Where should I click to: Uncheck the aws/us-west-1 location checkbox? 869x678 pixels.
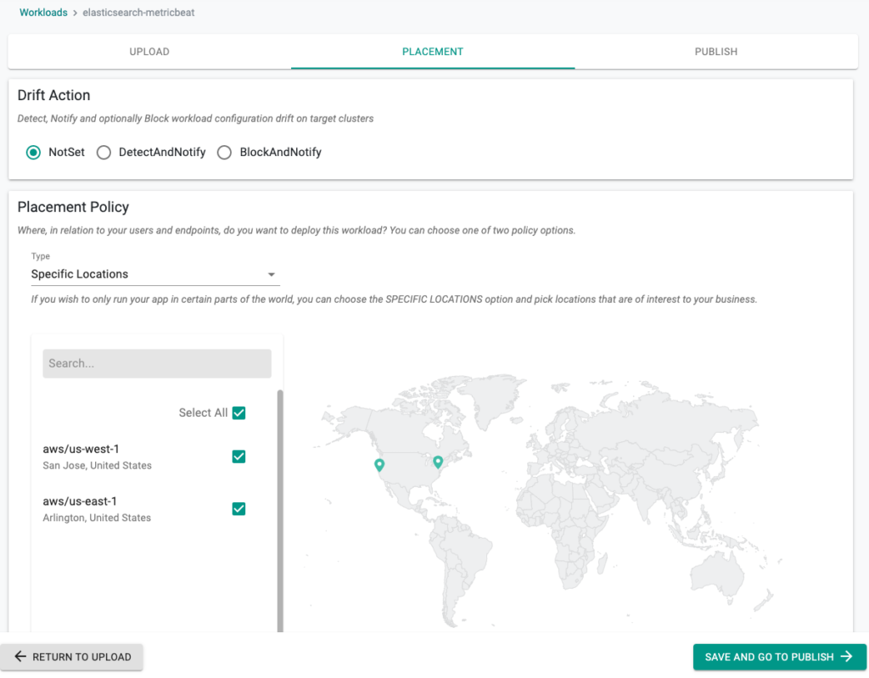pyautogui.click(x=238, y=457)
